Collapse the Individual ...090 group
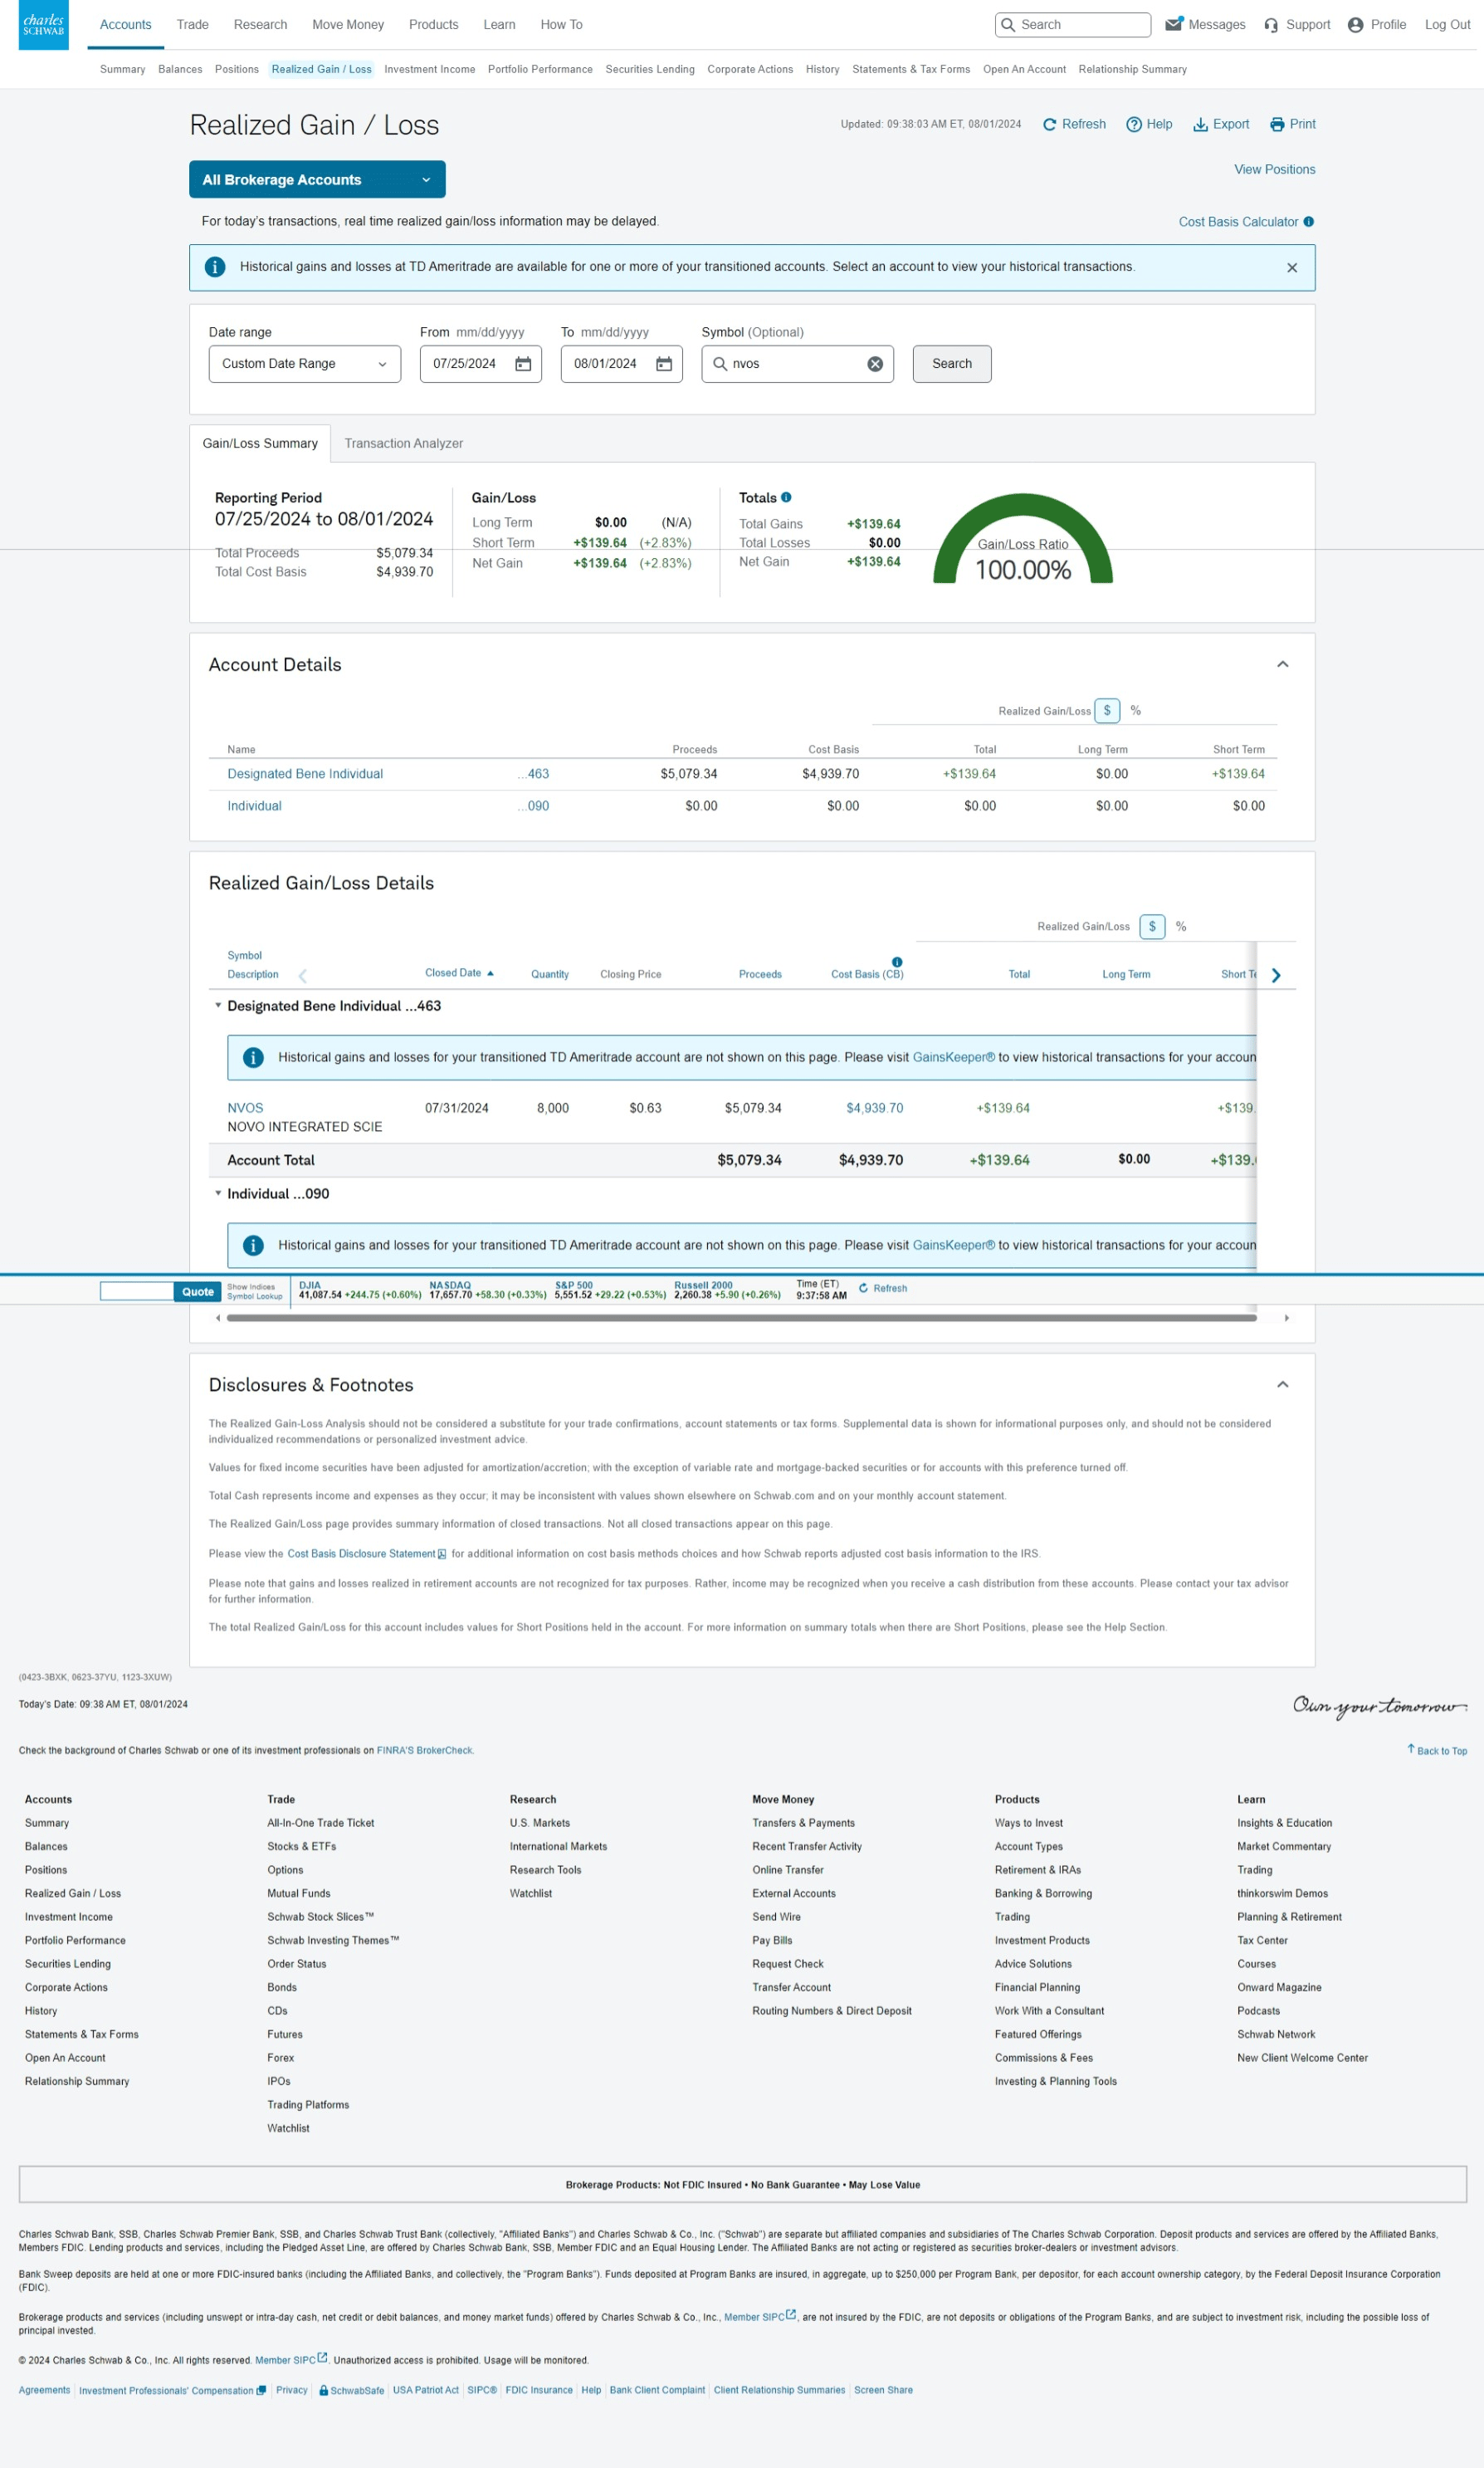The height and width of the screenshot is (2468, 1484). point(218,1194)
